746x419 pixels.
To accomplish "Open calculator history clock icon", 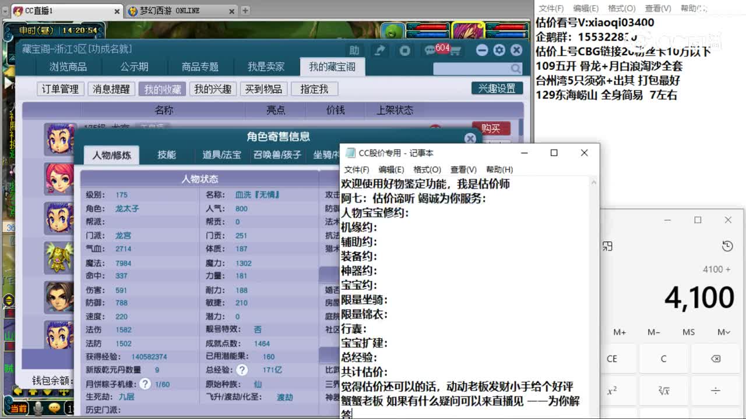I will click(x=727, y=246).
